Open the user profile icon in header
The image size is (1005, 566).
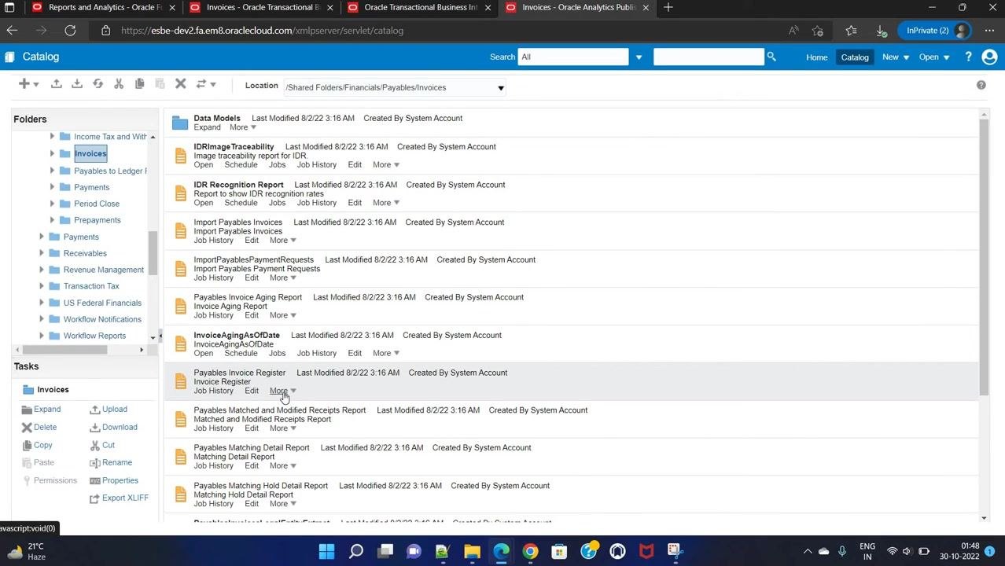989,57
